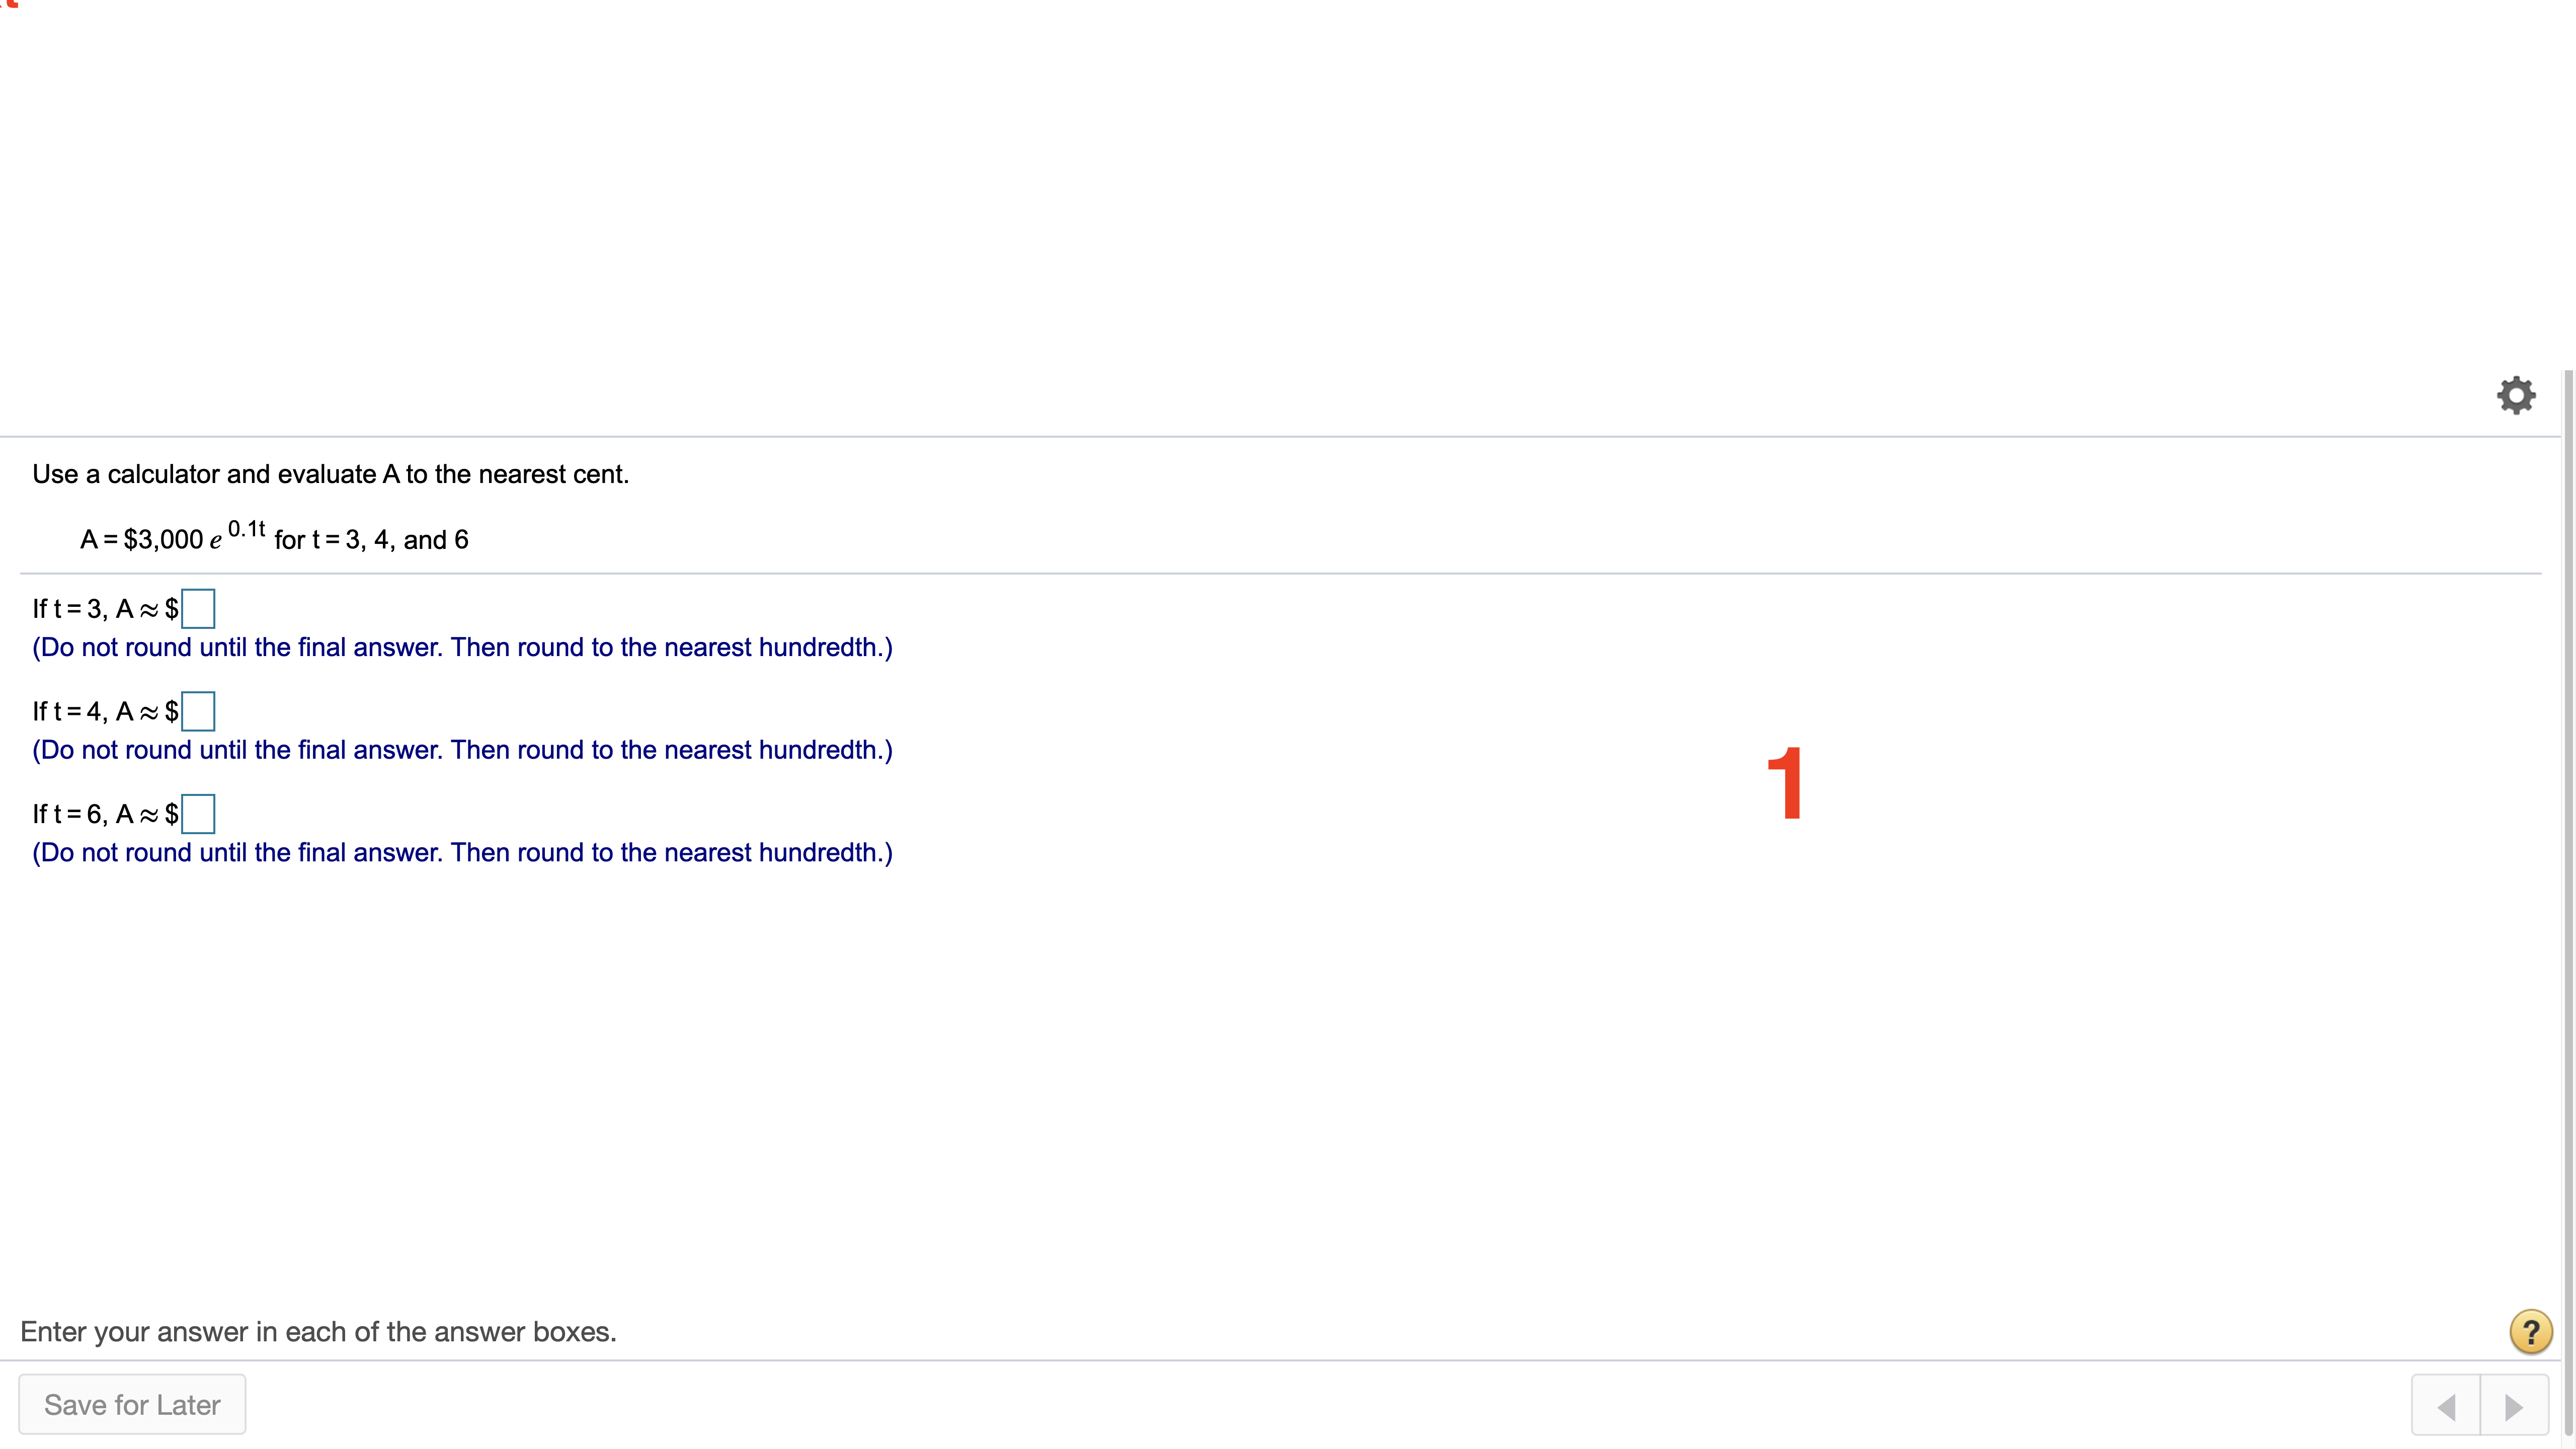The image size is (2576, 1449).
Task: Click the rounding hint below t = 3
Action: 462,647
